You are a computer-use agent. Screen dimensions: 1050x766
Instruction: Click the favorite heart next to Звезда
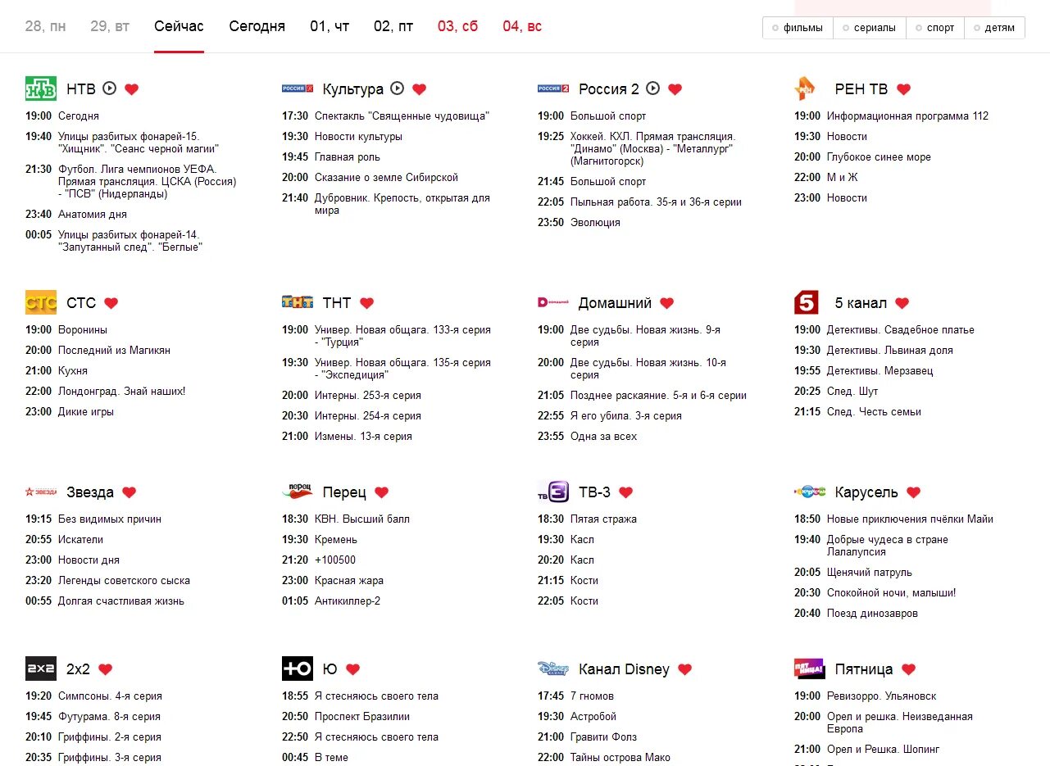[x=129, y=492]
